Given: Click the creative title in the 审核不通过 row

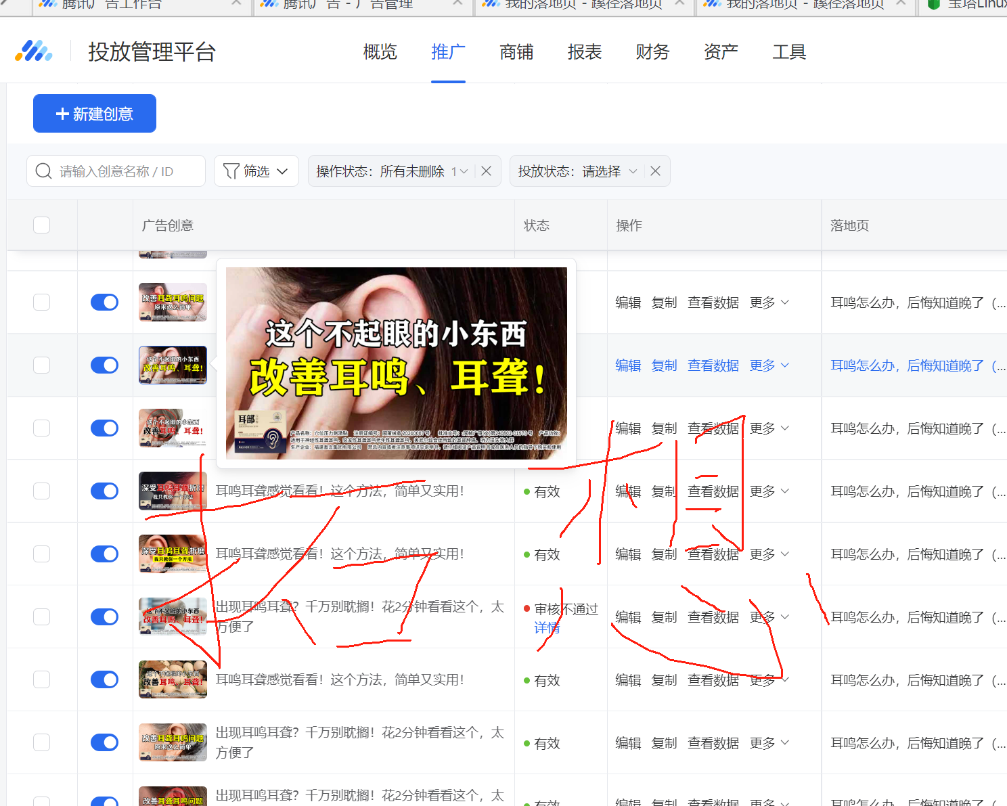Looking at the screenshot, I should coord(360,617).
